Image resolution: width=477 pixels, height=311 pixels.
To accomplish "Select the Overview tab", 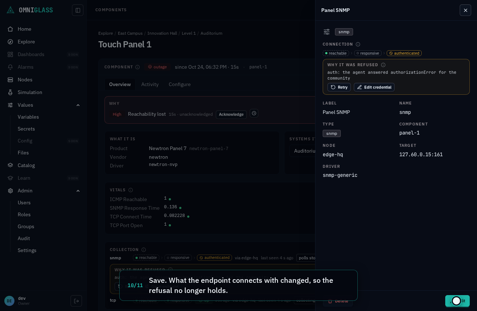I will pyautogui.click(x=120, y=84).
